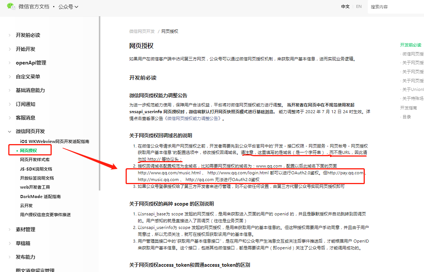Expand chevron next to openApi管理
This screenshot has height=272, width=424.
(x=10, y=63)
